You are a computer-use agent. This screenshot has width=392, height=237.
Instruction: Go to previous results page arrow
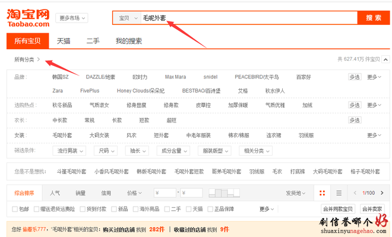pos(355,193)
